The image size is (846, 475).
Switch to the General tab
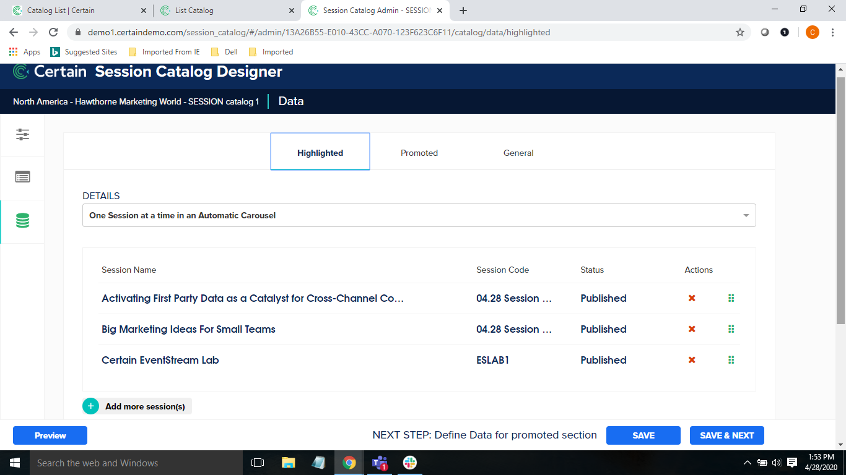518,152
